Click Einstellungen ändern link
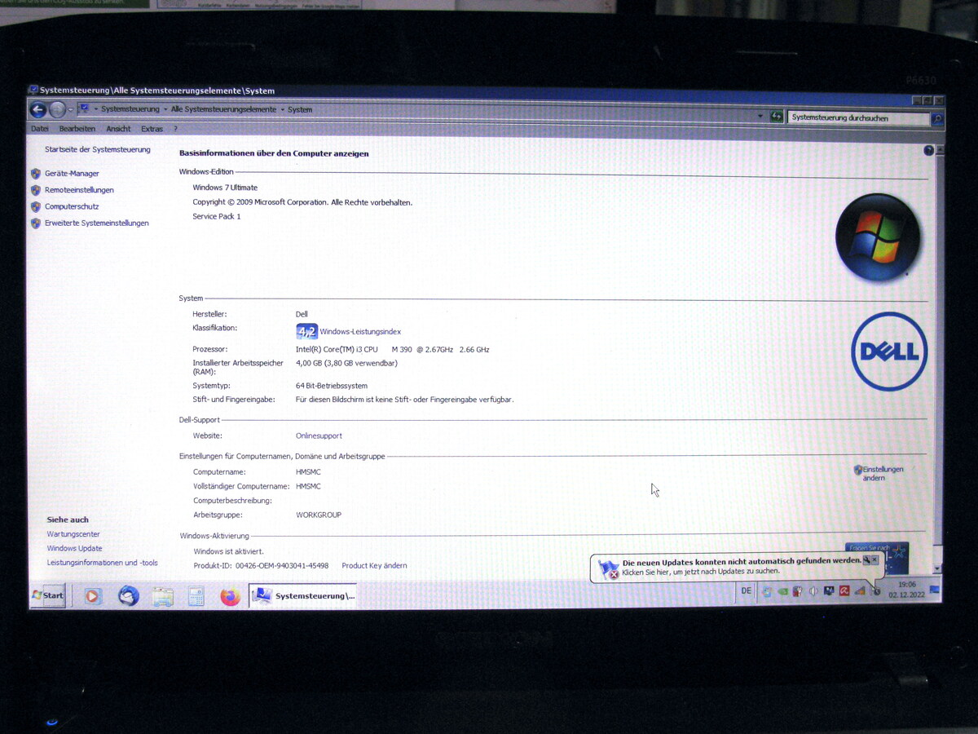This screenshot has height=734, width=978. pos(883,473)
